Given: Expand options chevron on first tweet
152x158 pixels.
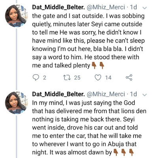Looking at the screenshot, I should [x=144, y=8].
